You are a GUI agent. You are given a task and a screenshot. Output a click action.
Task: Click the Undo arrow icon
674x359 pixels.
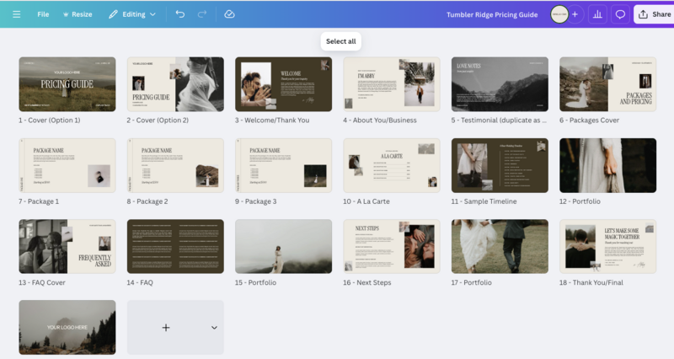click(180, 14)
